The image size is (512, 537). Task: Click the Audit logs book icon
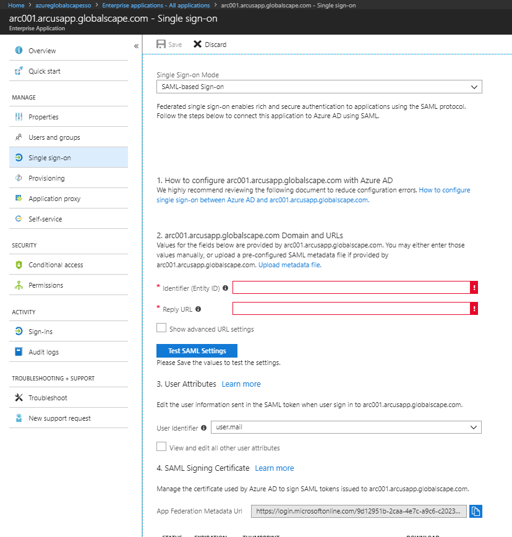click(19, 352)
